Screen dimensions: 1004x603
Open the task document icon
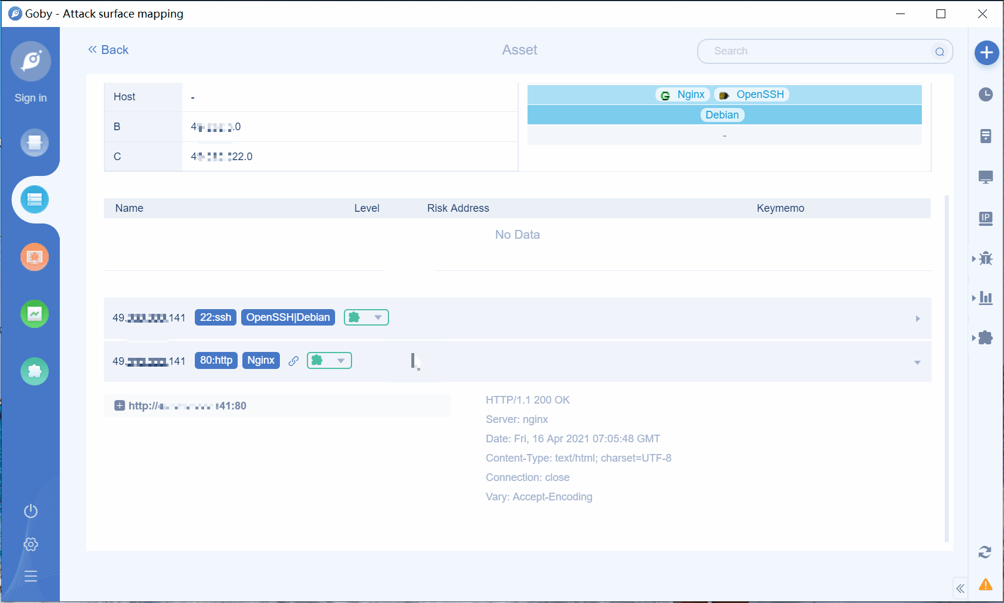[x=986, y=136]
